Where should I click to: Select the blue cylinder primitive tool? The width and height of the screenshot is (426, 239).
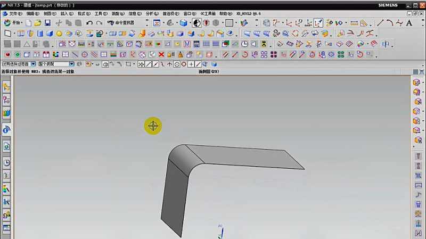(40, 34)
